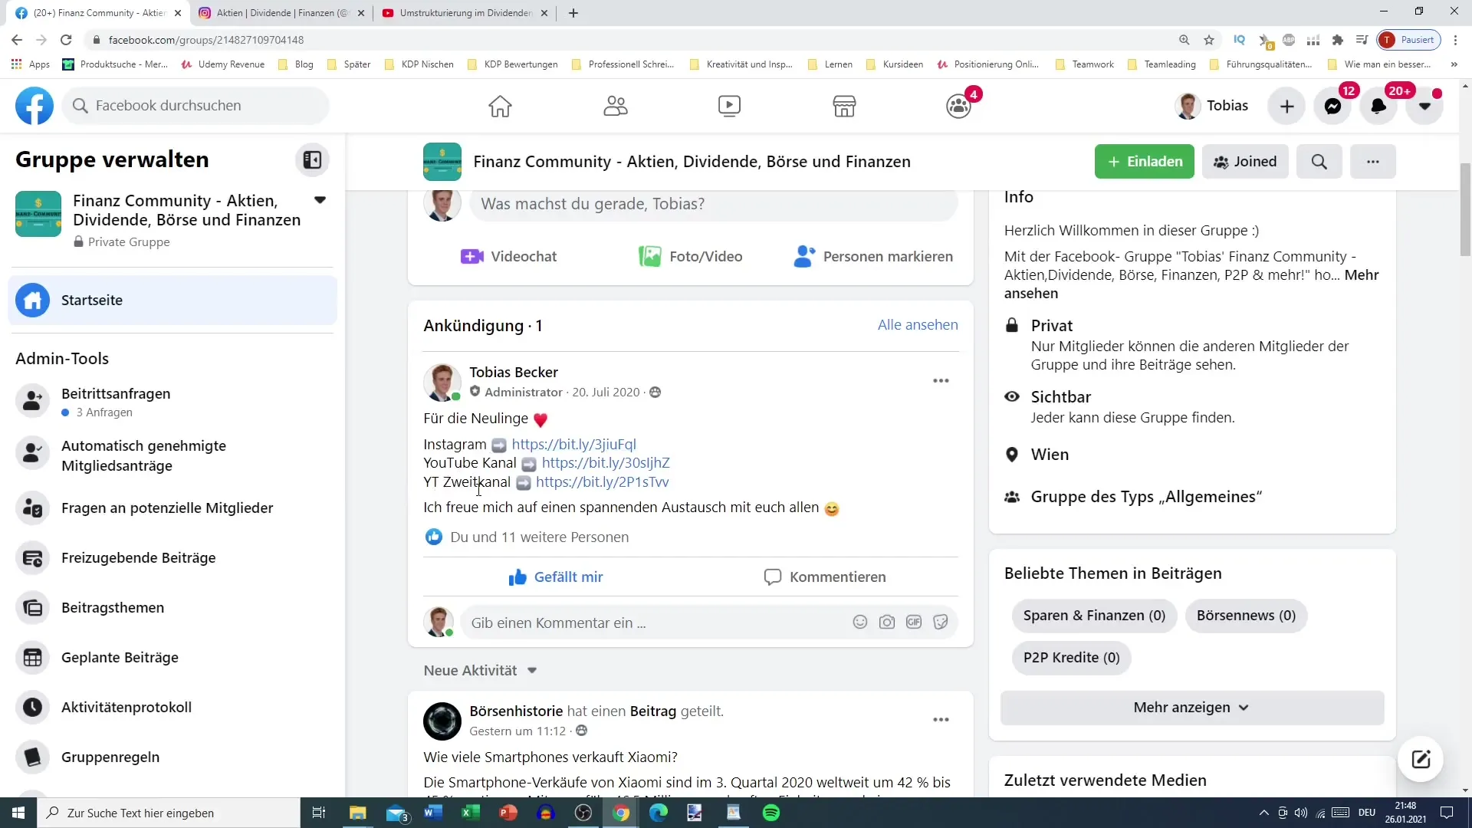Click the Facebook durchsuchen search field
The width and height of the screenshot is (1472, 828).
click(x=195, y=106)
